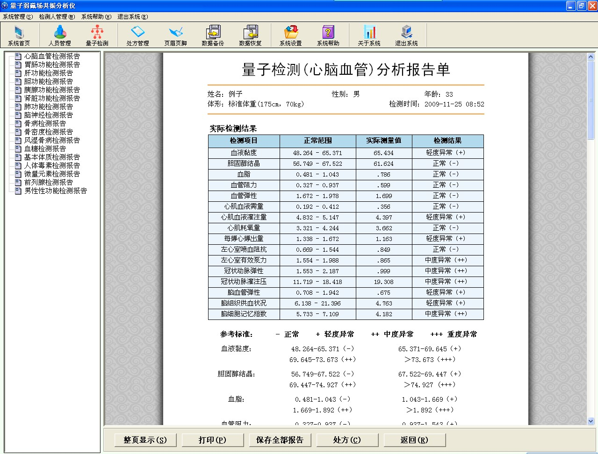Click document icon beside 肾脏功能检测报告
This screenshot has height=454, width=598.
[18, 98]
